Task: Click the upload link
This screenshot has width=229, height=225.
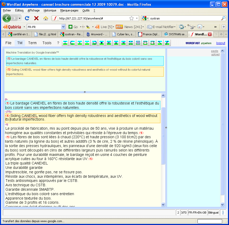Action: click(215, 54)
